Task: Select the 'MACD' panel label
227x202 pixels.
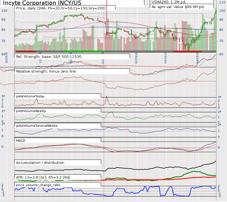Action: pos(21,141)
